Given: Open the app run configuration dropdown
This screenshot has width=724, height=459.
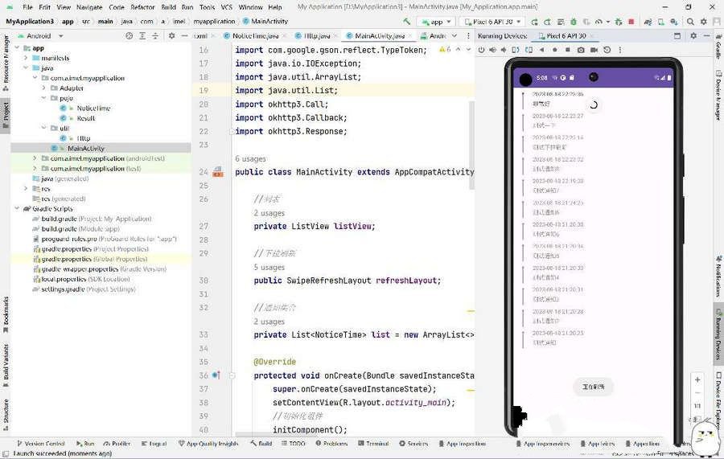Looking at the screenshot, I should [436, 22].
